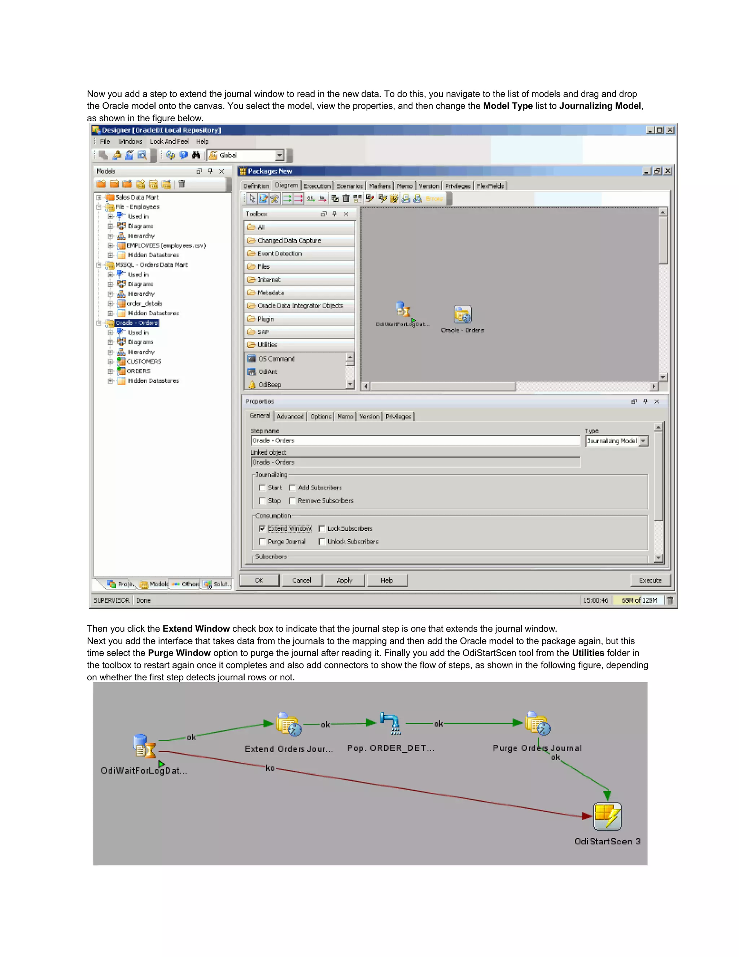Click the Apply button
This screenshot has width=739, height=957.
point(345,580)
